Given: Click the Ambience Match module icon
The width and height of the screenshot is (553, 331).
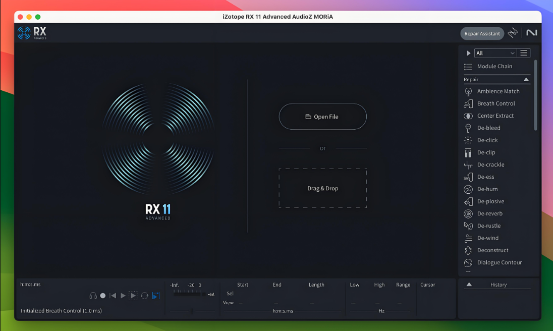Looking at the screenshot, I should [468, 92].
